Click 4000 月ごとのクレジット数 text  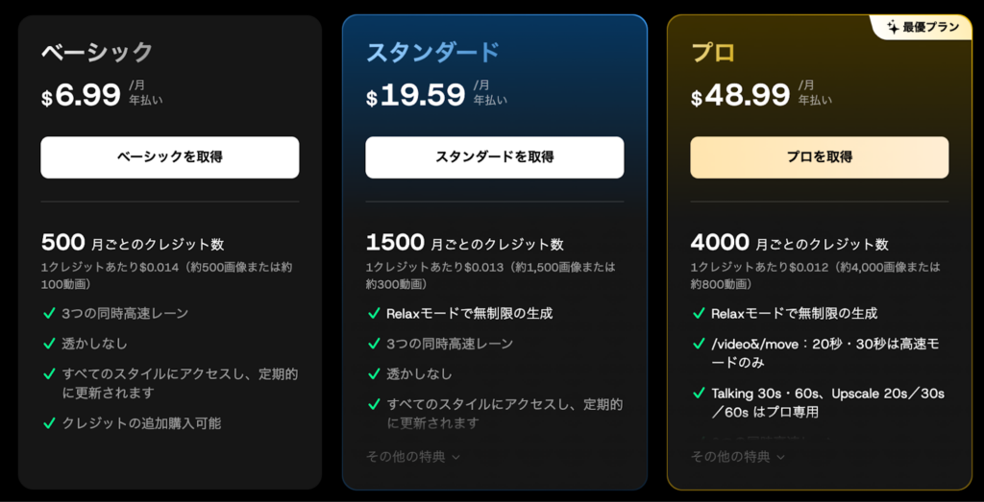(789, 243)
